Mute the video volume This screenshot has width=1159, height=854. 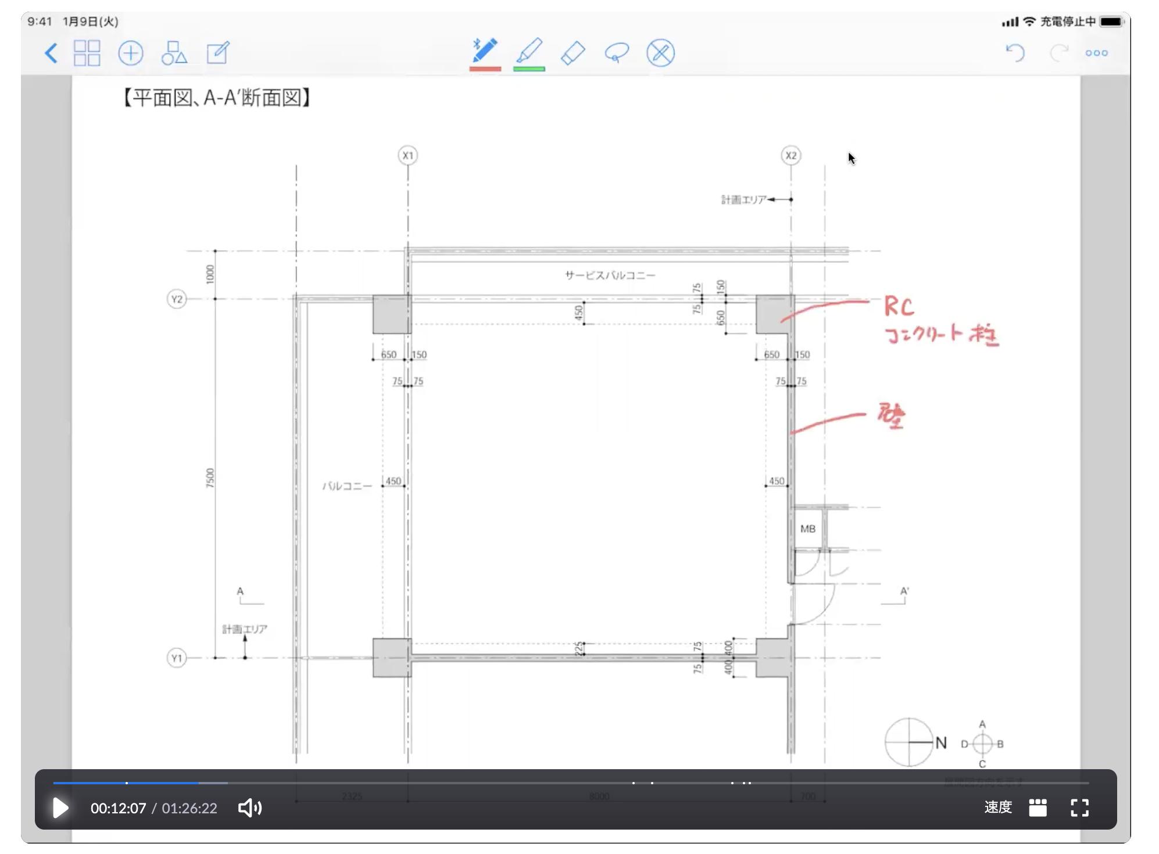point(250,808)
